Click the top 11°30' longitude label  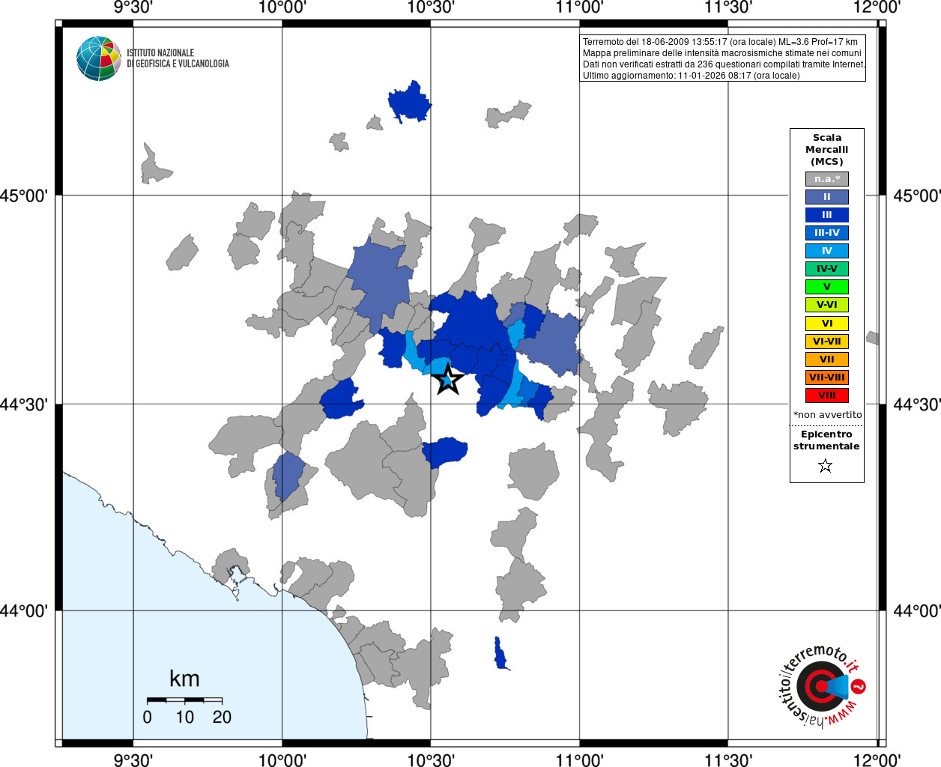click(x=728, y=7)
